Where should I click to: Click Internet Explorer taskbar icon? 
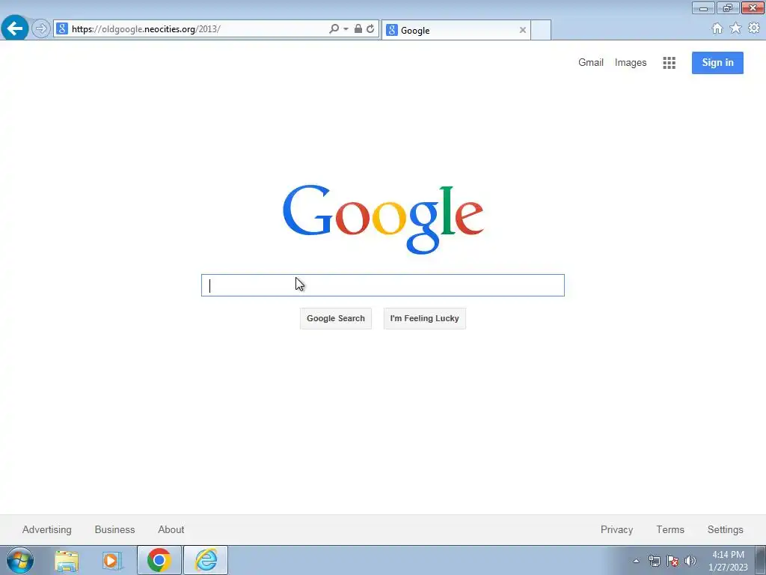click(x=206, y=560)
